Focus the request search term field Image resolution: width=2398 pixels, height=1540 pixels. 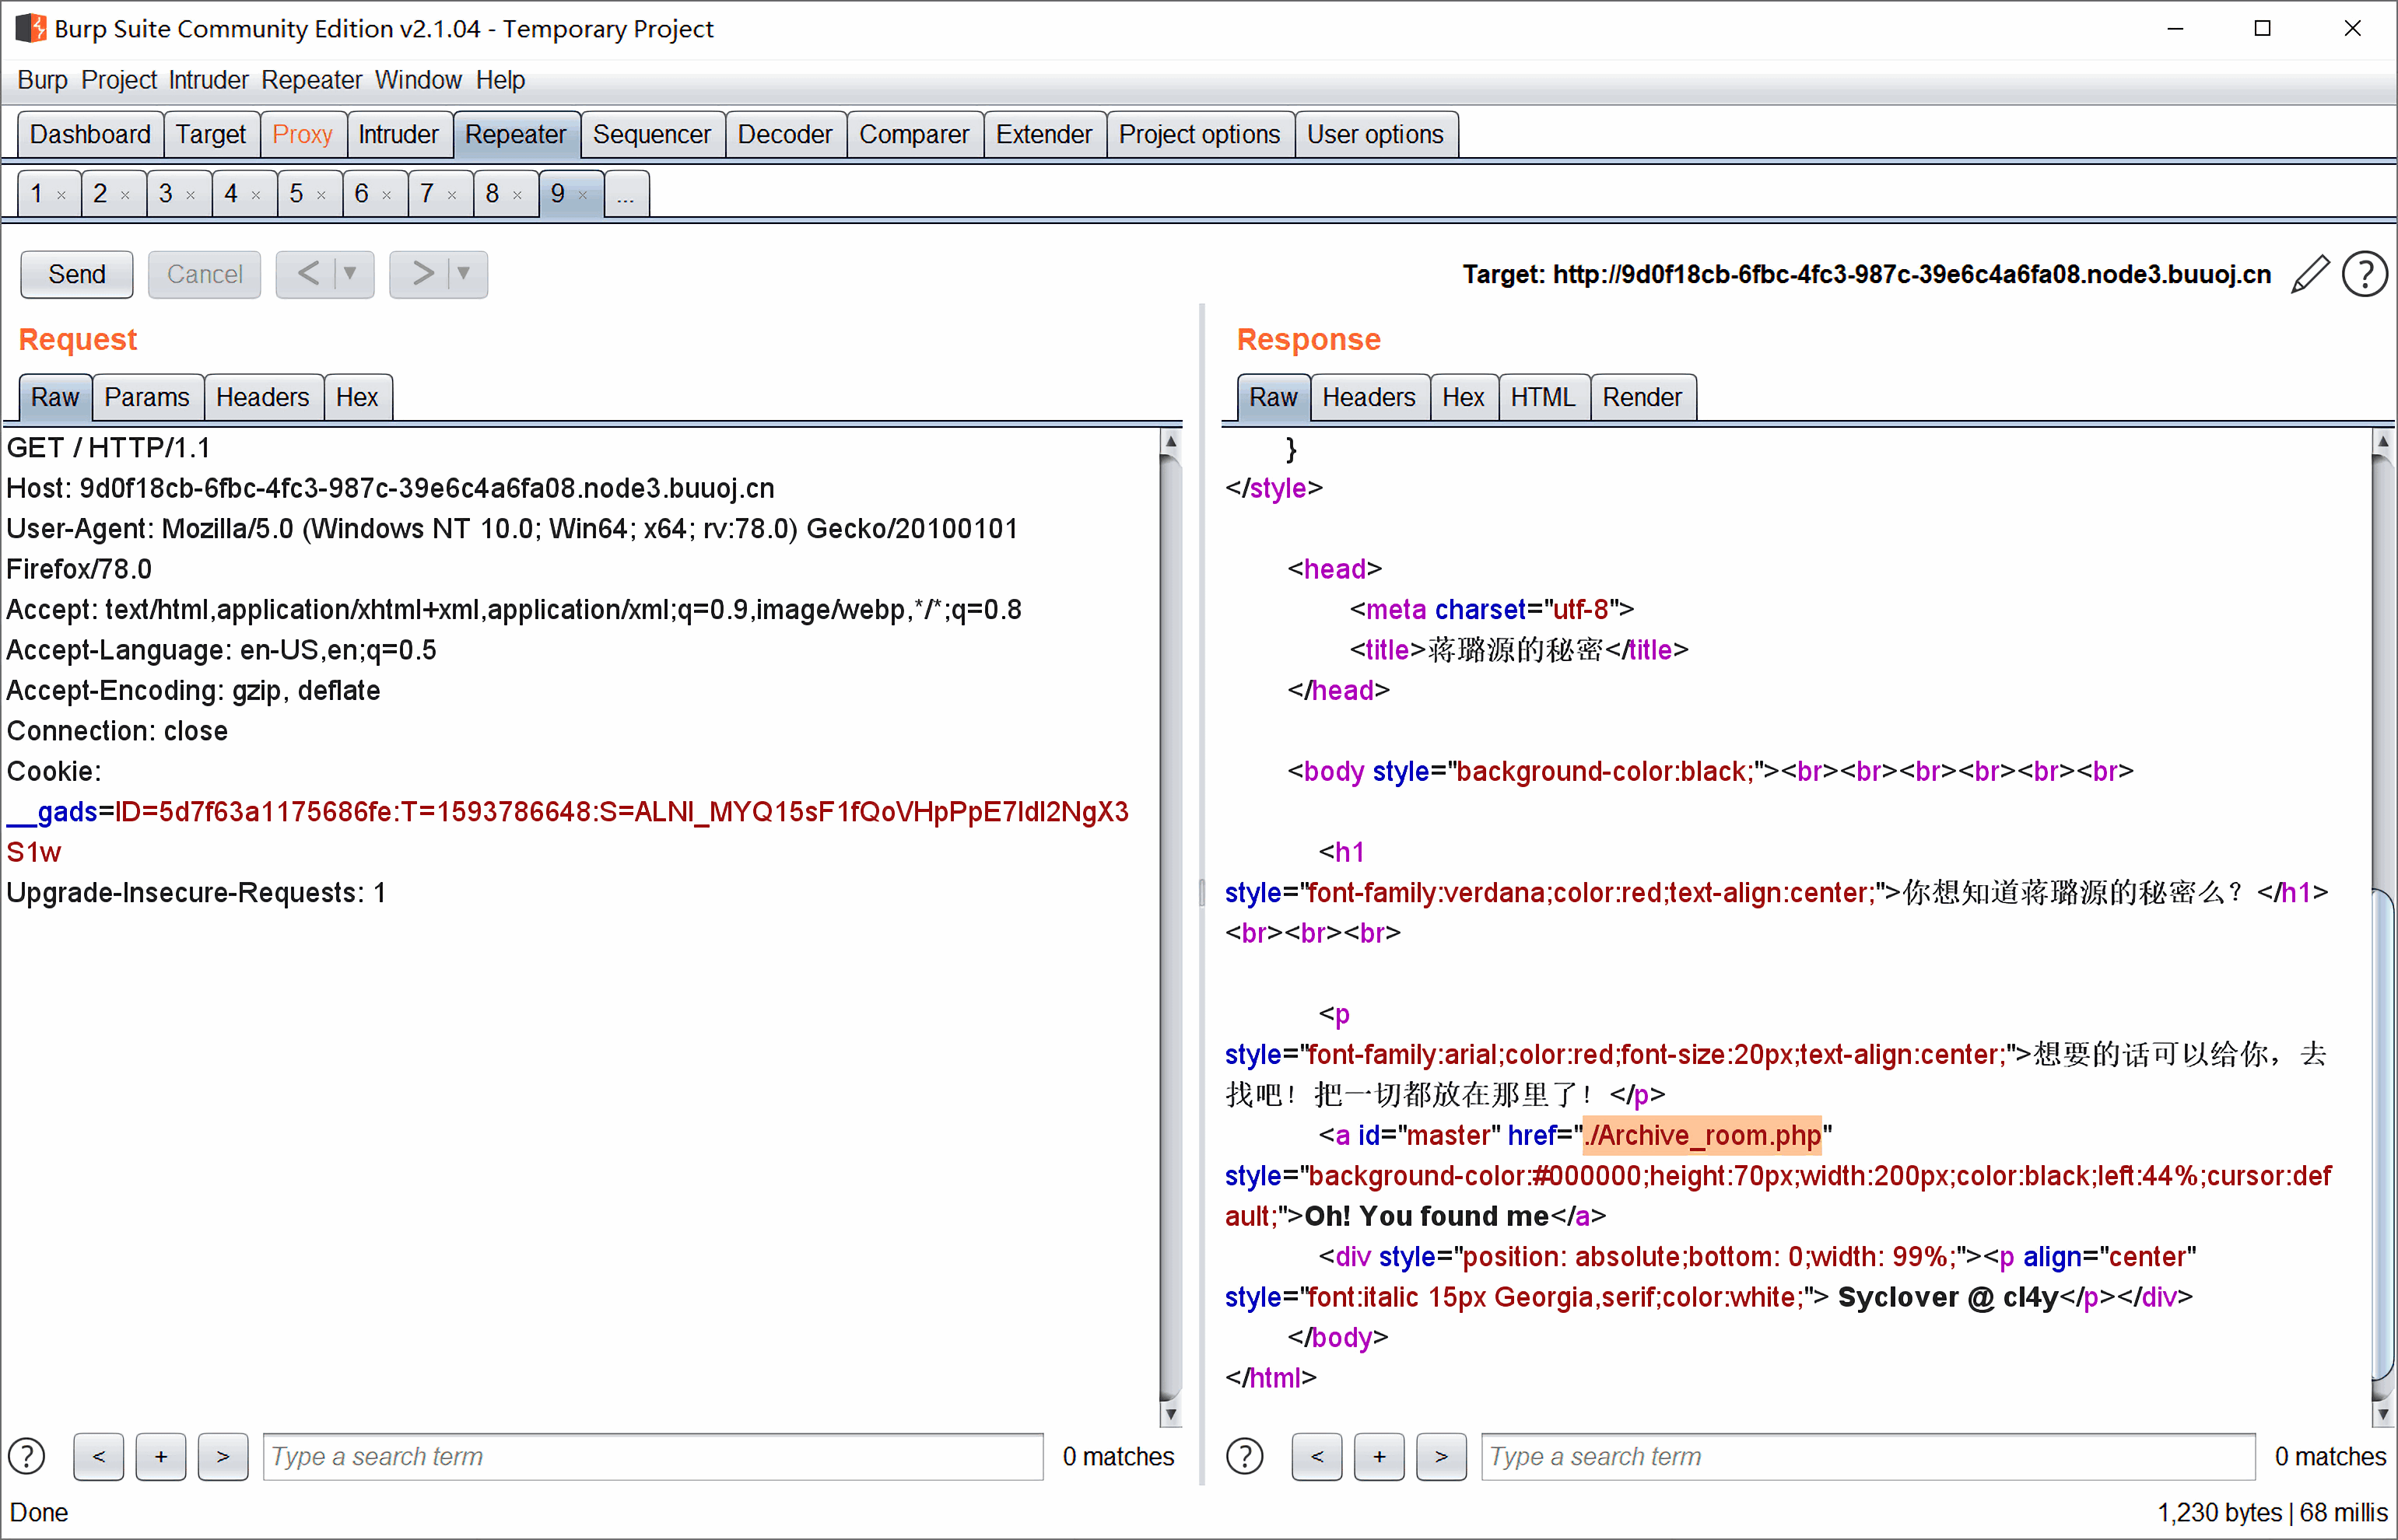point(652,1456)
